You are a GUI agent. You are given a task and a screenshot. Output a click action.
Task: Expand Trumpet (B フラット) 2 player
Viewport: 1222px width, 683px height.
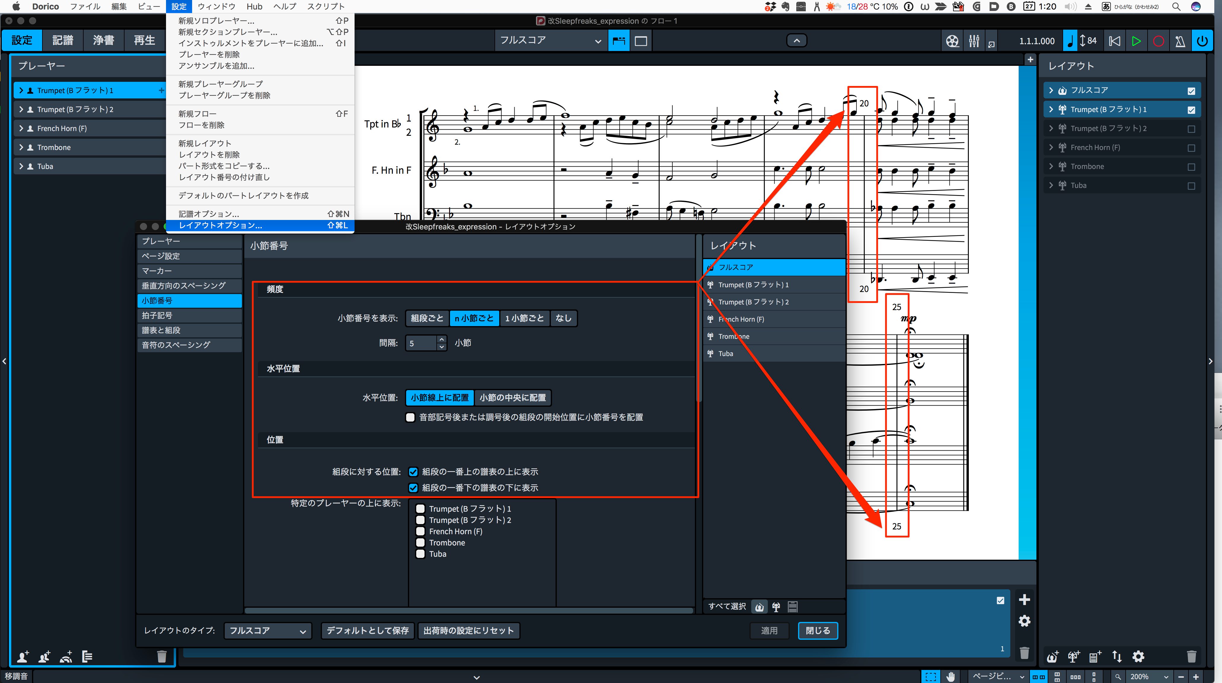coord(21,110)
